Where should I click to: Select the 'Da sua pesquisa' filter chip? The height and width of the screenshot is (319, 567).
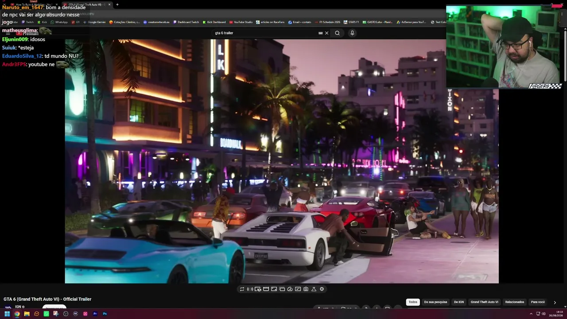pyautogui.click(x=435, y=302)
